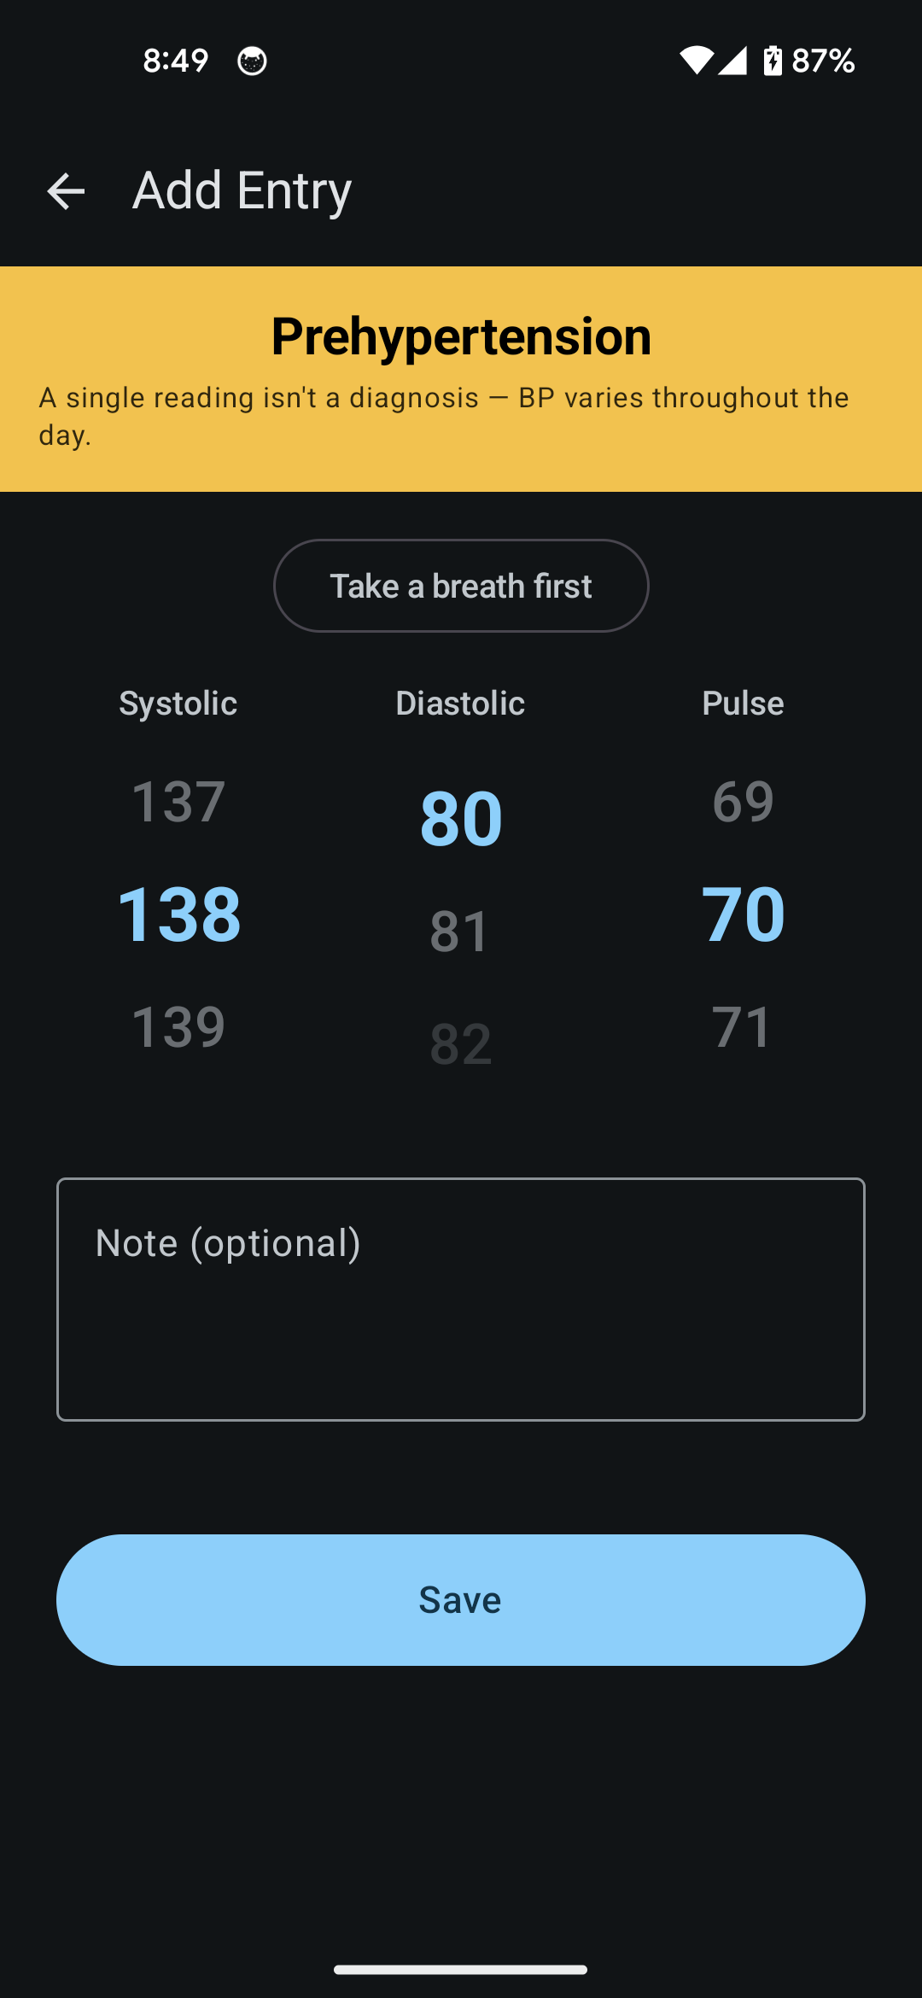Tap the gesture navigation bar at bottom
922x1998 pixels.
click(460, 1967)
